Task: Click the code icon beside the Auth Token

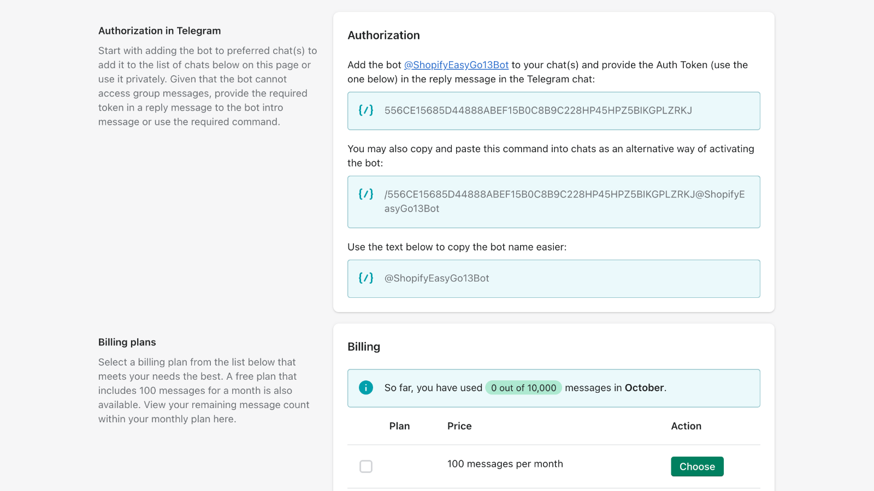Action: coord(366,110)
